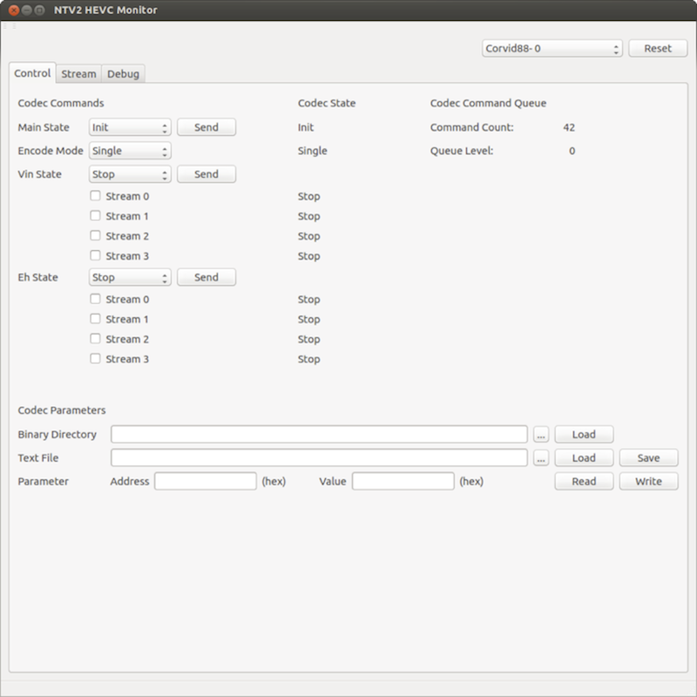Click the browse button for Binary Directory
This screenshot has height=697, width=697.
(541, 435)
